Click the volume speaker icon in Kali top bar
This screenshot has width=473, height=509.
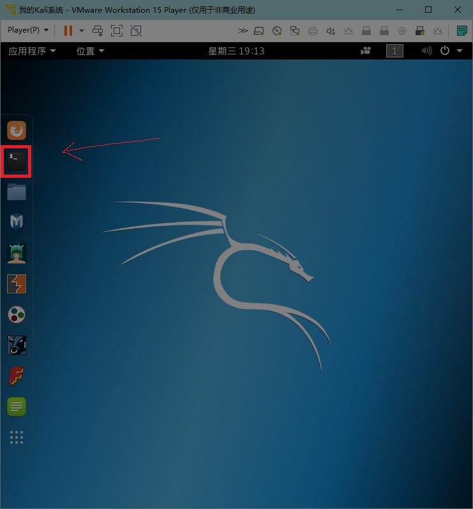tap(426, 51)
